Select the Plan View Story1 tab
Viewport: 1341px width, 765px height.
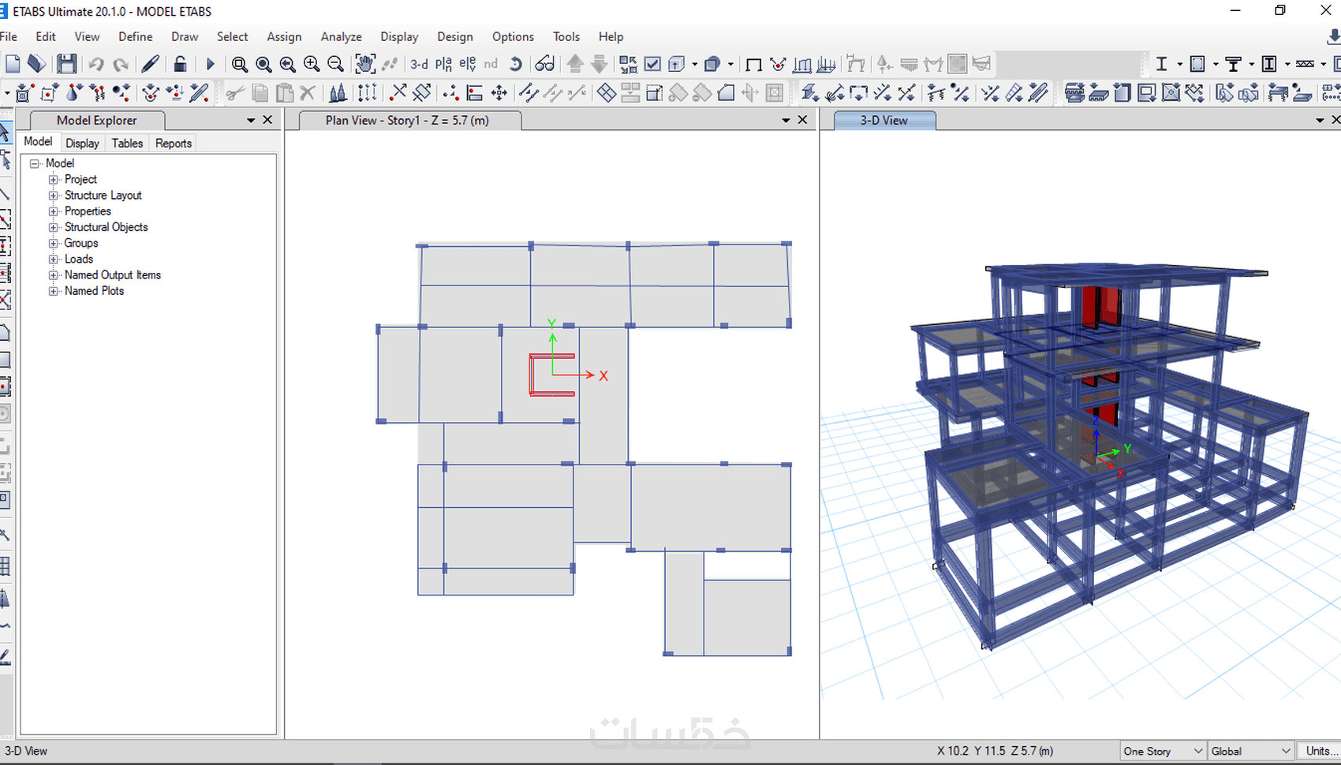tap(408, 121)
